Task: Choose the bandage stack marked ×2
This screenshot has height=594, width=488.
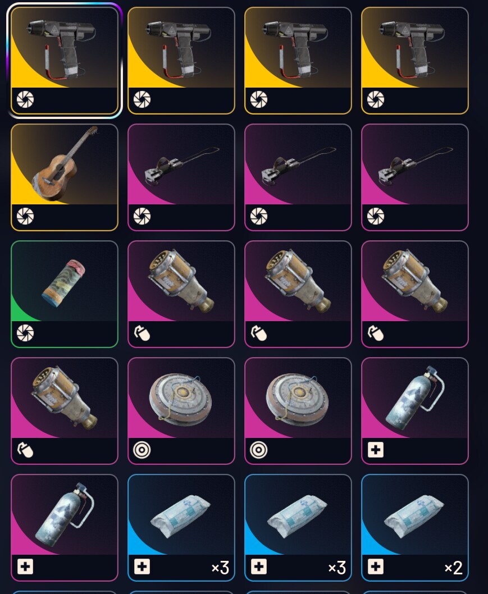Action: (415, 527)
